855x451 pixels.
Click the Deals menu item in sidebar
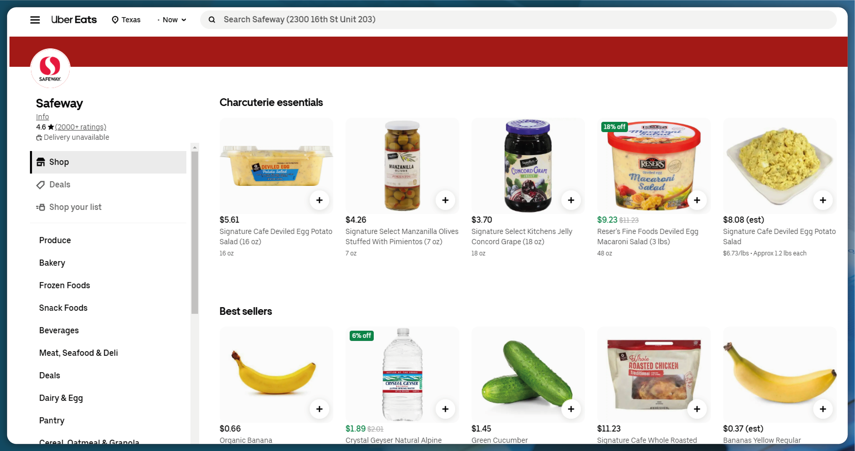(x=59, y=184)
